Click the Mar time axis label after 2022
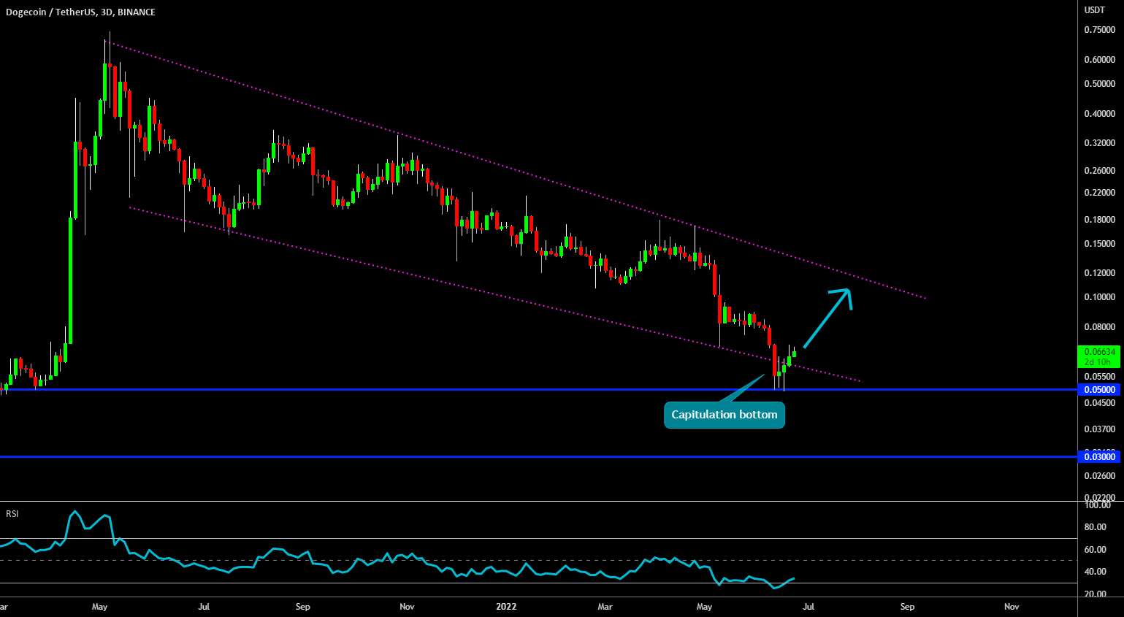This screenshot has height=617, width=1124. pyautogui.click(x=605, y=607)
